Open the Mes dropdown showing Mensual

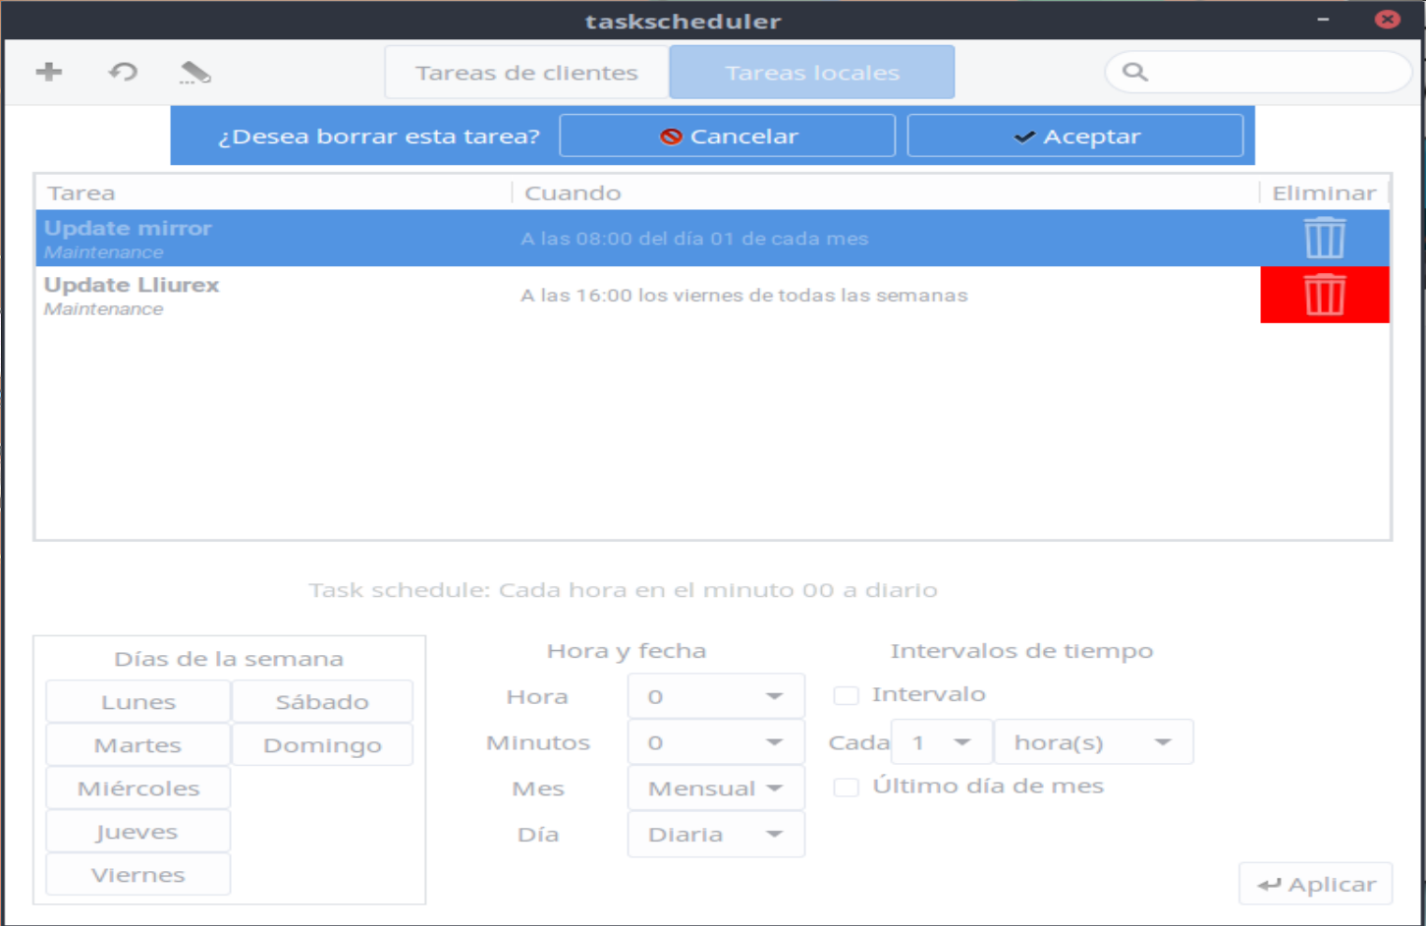coord(716,788)
